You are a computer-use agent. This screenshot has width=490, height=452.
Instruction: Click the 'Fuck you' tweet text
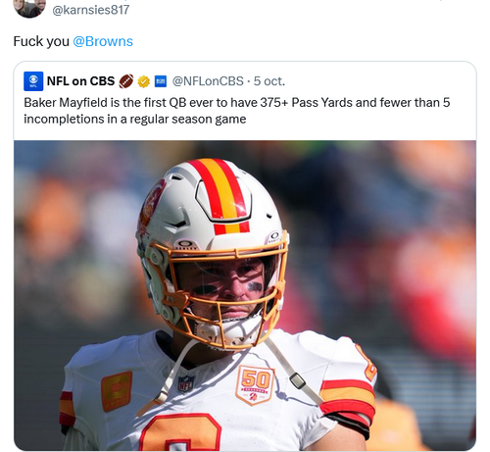[41, 41]
